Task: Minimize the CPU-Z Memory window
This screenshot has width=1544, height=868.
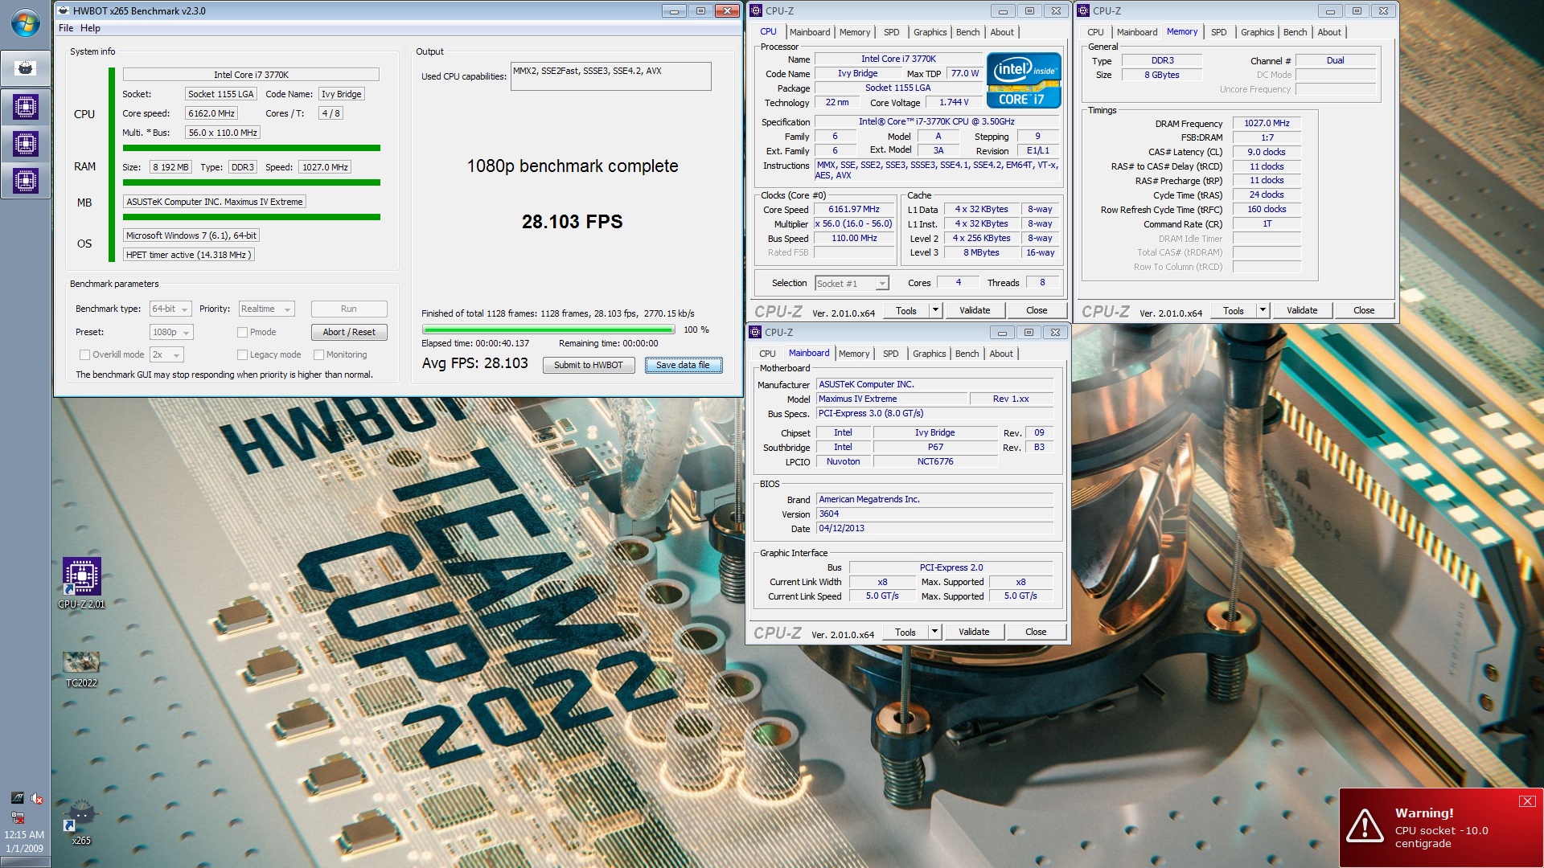Action: pyautogui.click(x=1330, y=10)
